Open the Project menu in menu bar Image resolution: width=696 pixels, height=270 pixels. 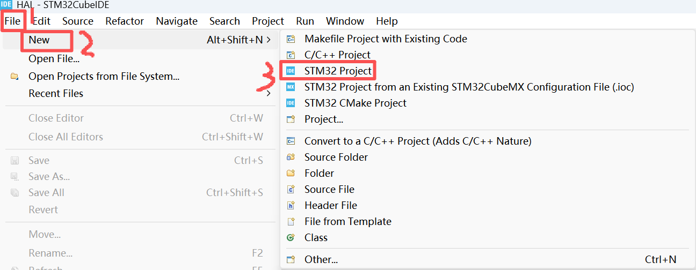(268, 21)
